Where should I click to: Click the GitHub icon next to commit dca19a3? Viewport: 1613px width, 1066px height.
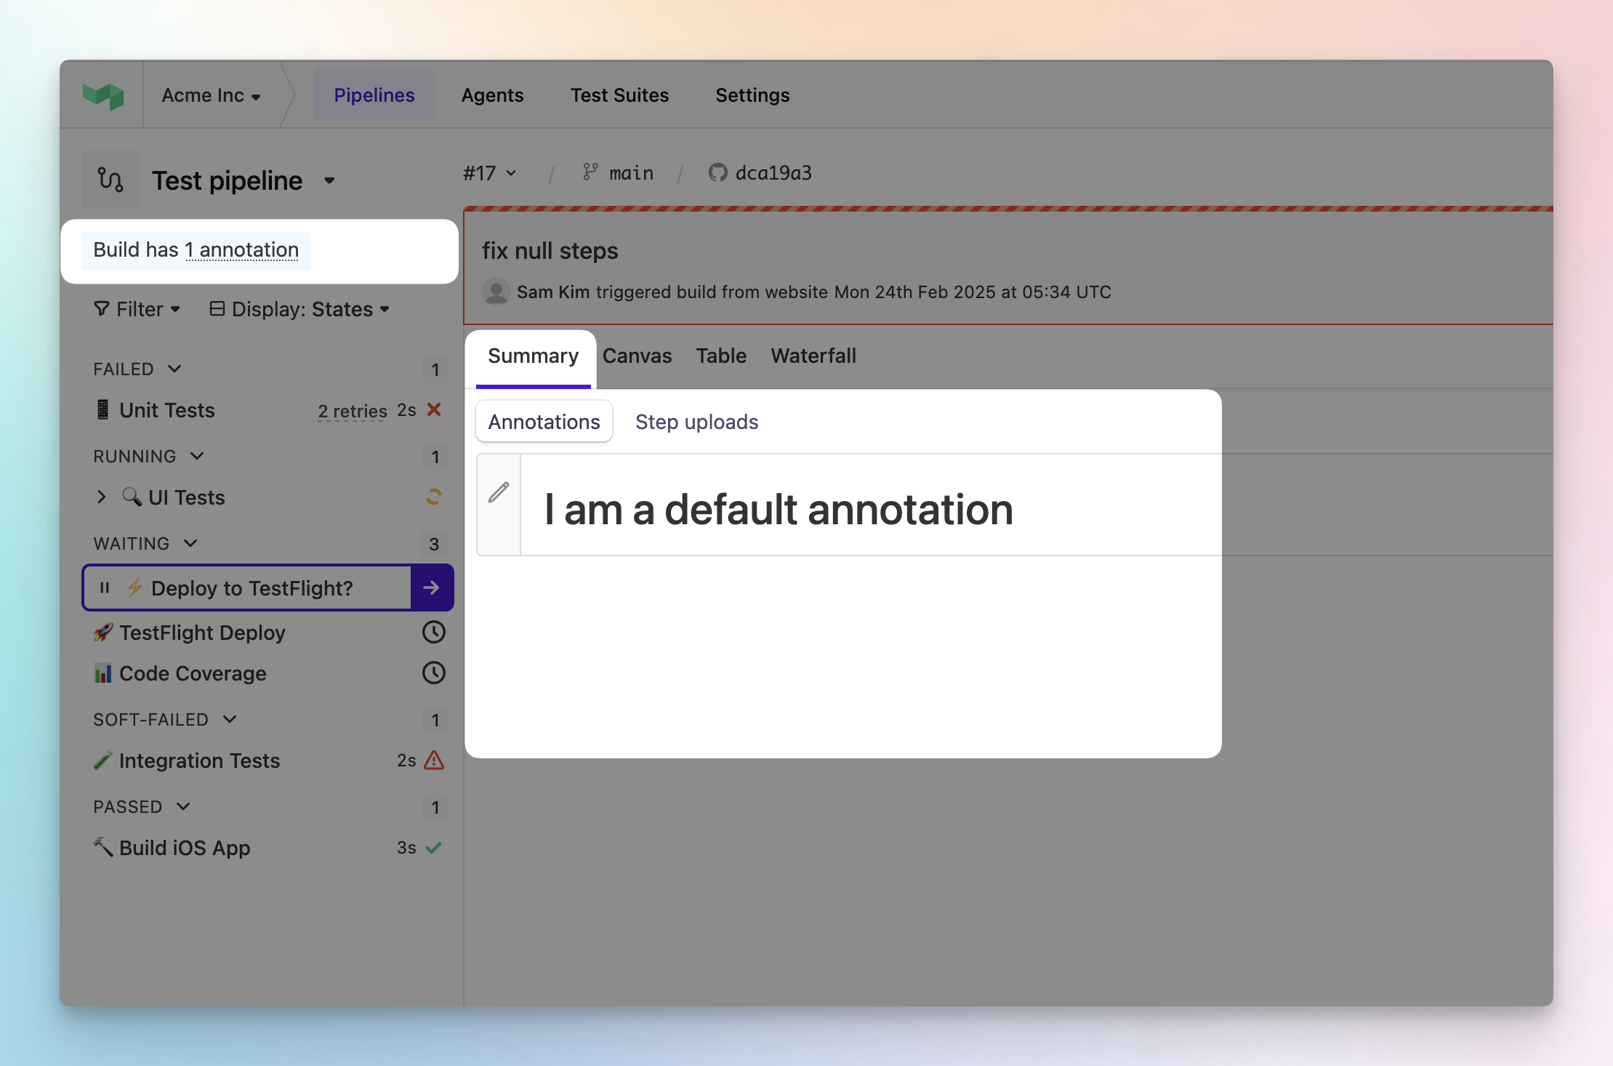[x=718, y=172]
